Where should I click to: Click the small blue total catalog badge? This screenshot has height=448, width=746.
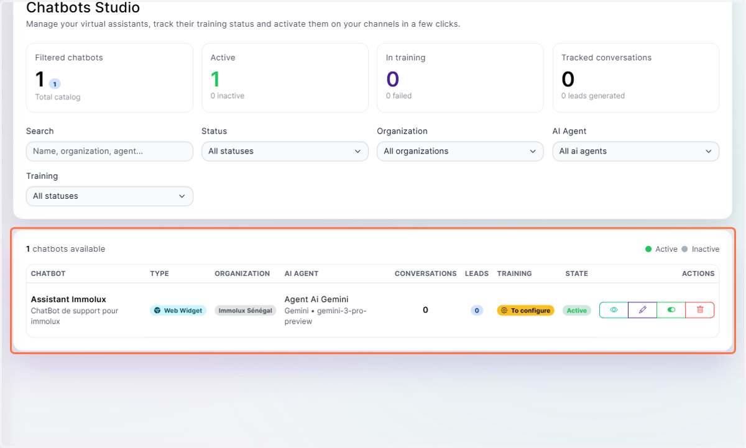(x=55, y=84)
